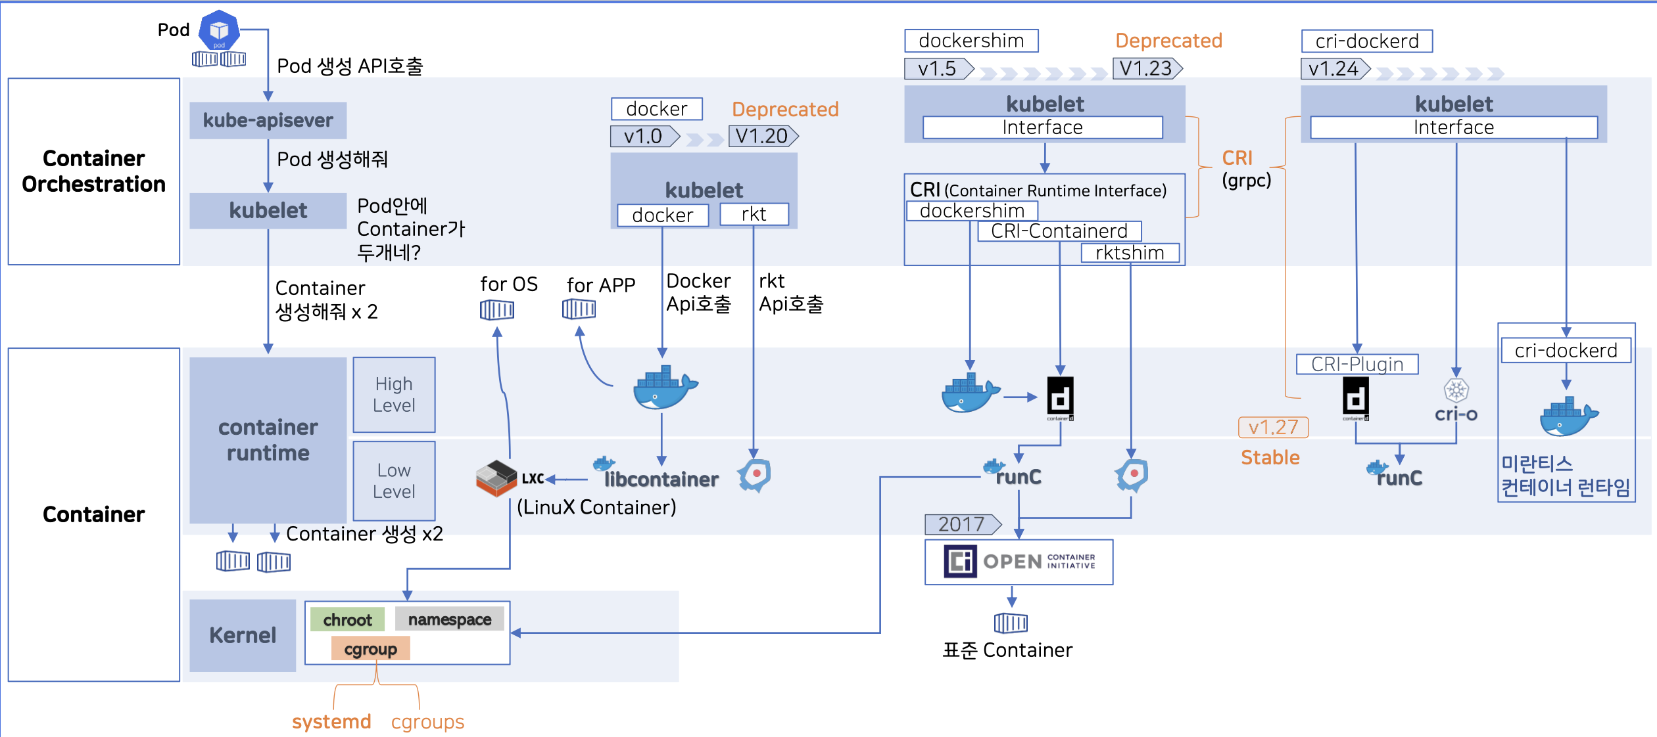Select the kube-apisever box
Screen dimensions: 1657x737
(x=268, y=120)
